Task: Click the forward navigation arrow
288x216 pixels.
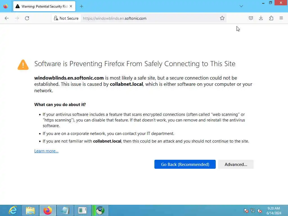Action: [17, 18]
